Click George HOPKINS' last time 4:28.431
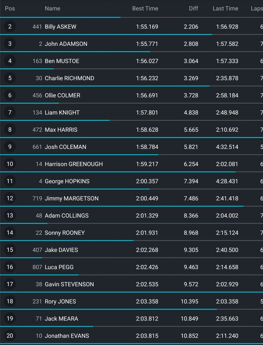The height and width of the screenshot is (345, 263). point(227,181)
